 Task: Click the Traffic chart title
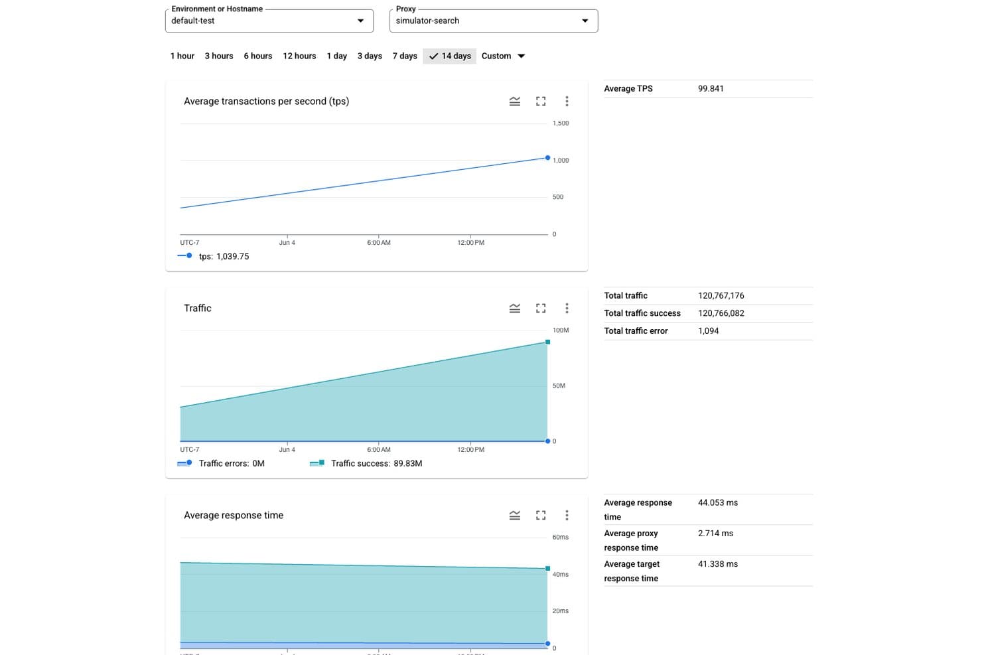click(x=198, y=309)
